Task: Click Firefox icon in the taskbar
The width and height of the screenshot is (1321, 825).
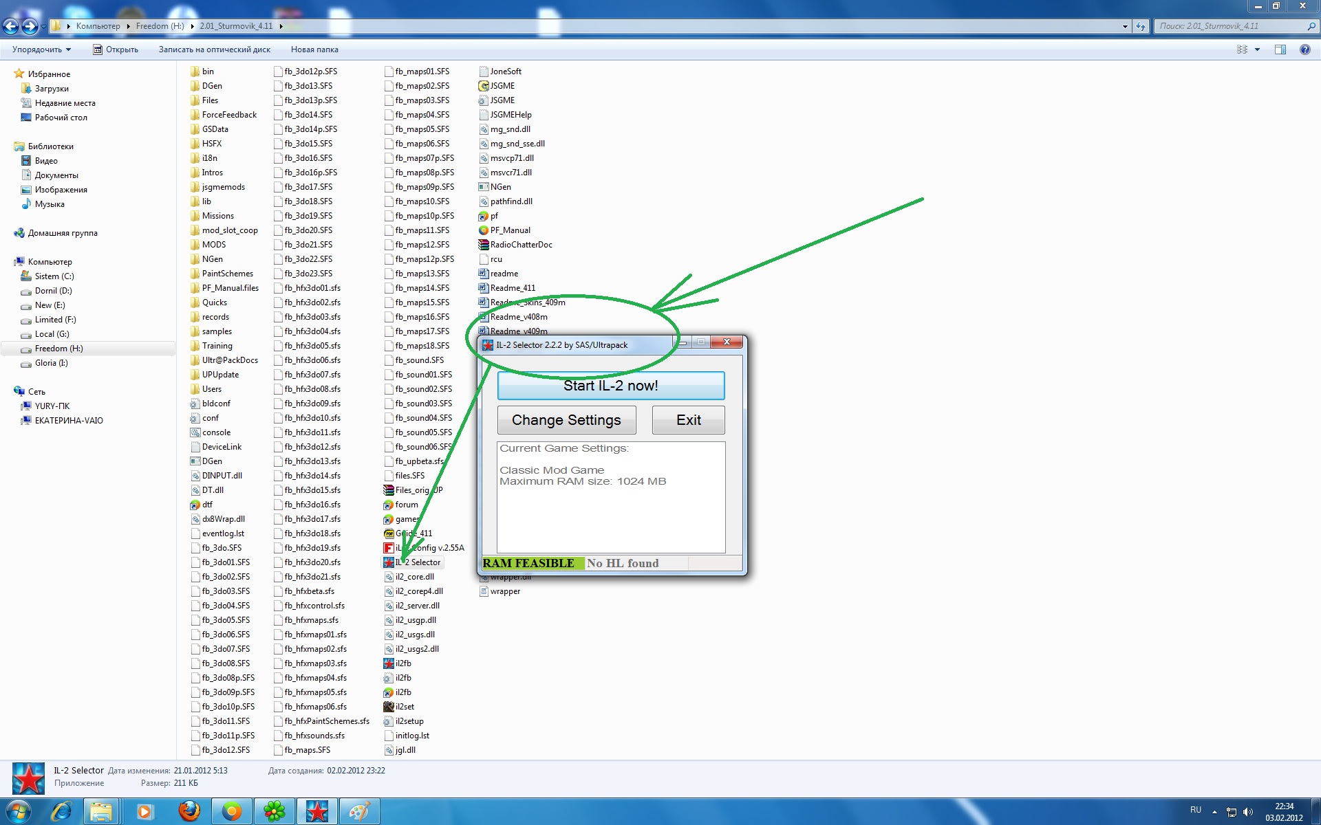Action: (x=189, y=811)
